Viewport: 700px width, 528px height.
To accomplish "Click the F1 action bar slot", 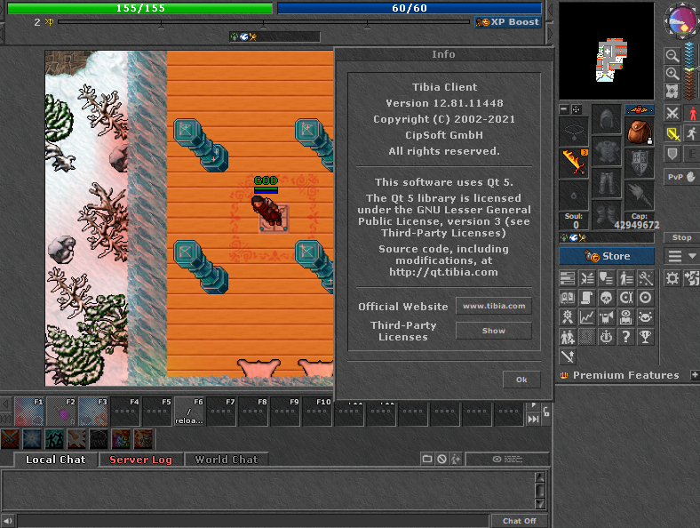I will [29, 412].
